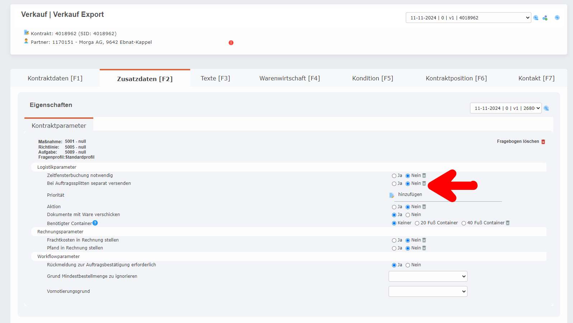
Task: Click the search icon beside the Eigenschaften version dropdown
Action: (x=546, y=108)
